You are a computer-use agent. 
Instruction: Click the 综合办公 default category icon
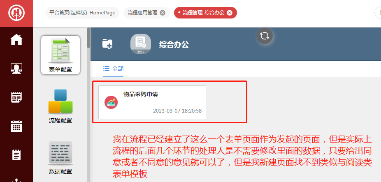[141, 44]
